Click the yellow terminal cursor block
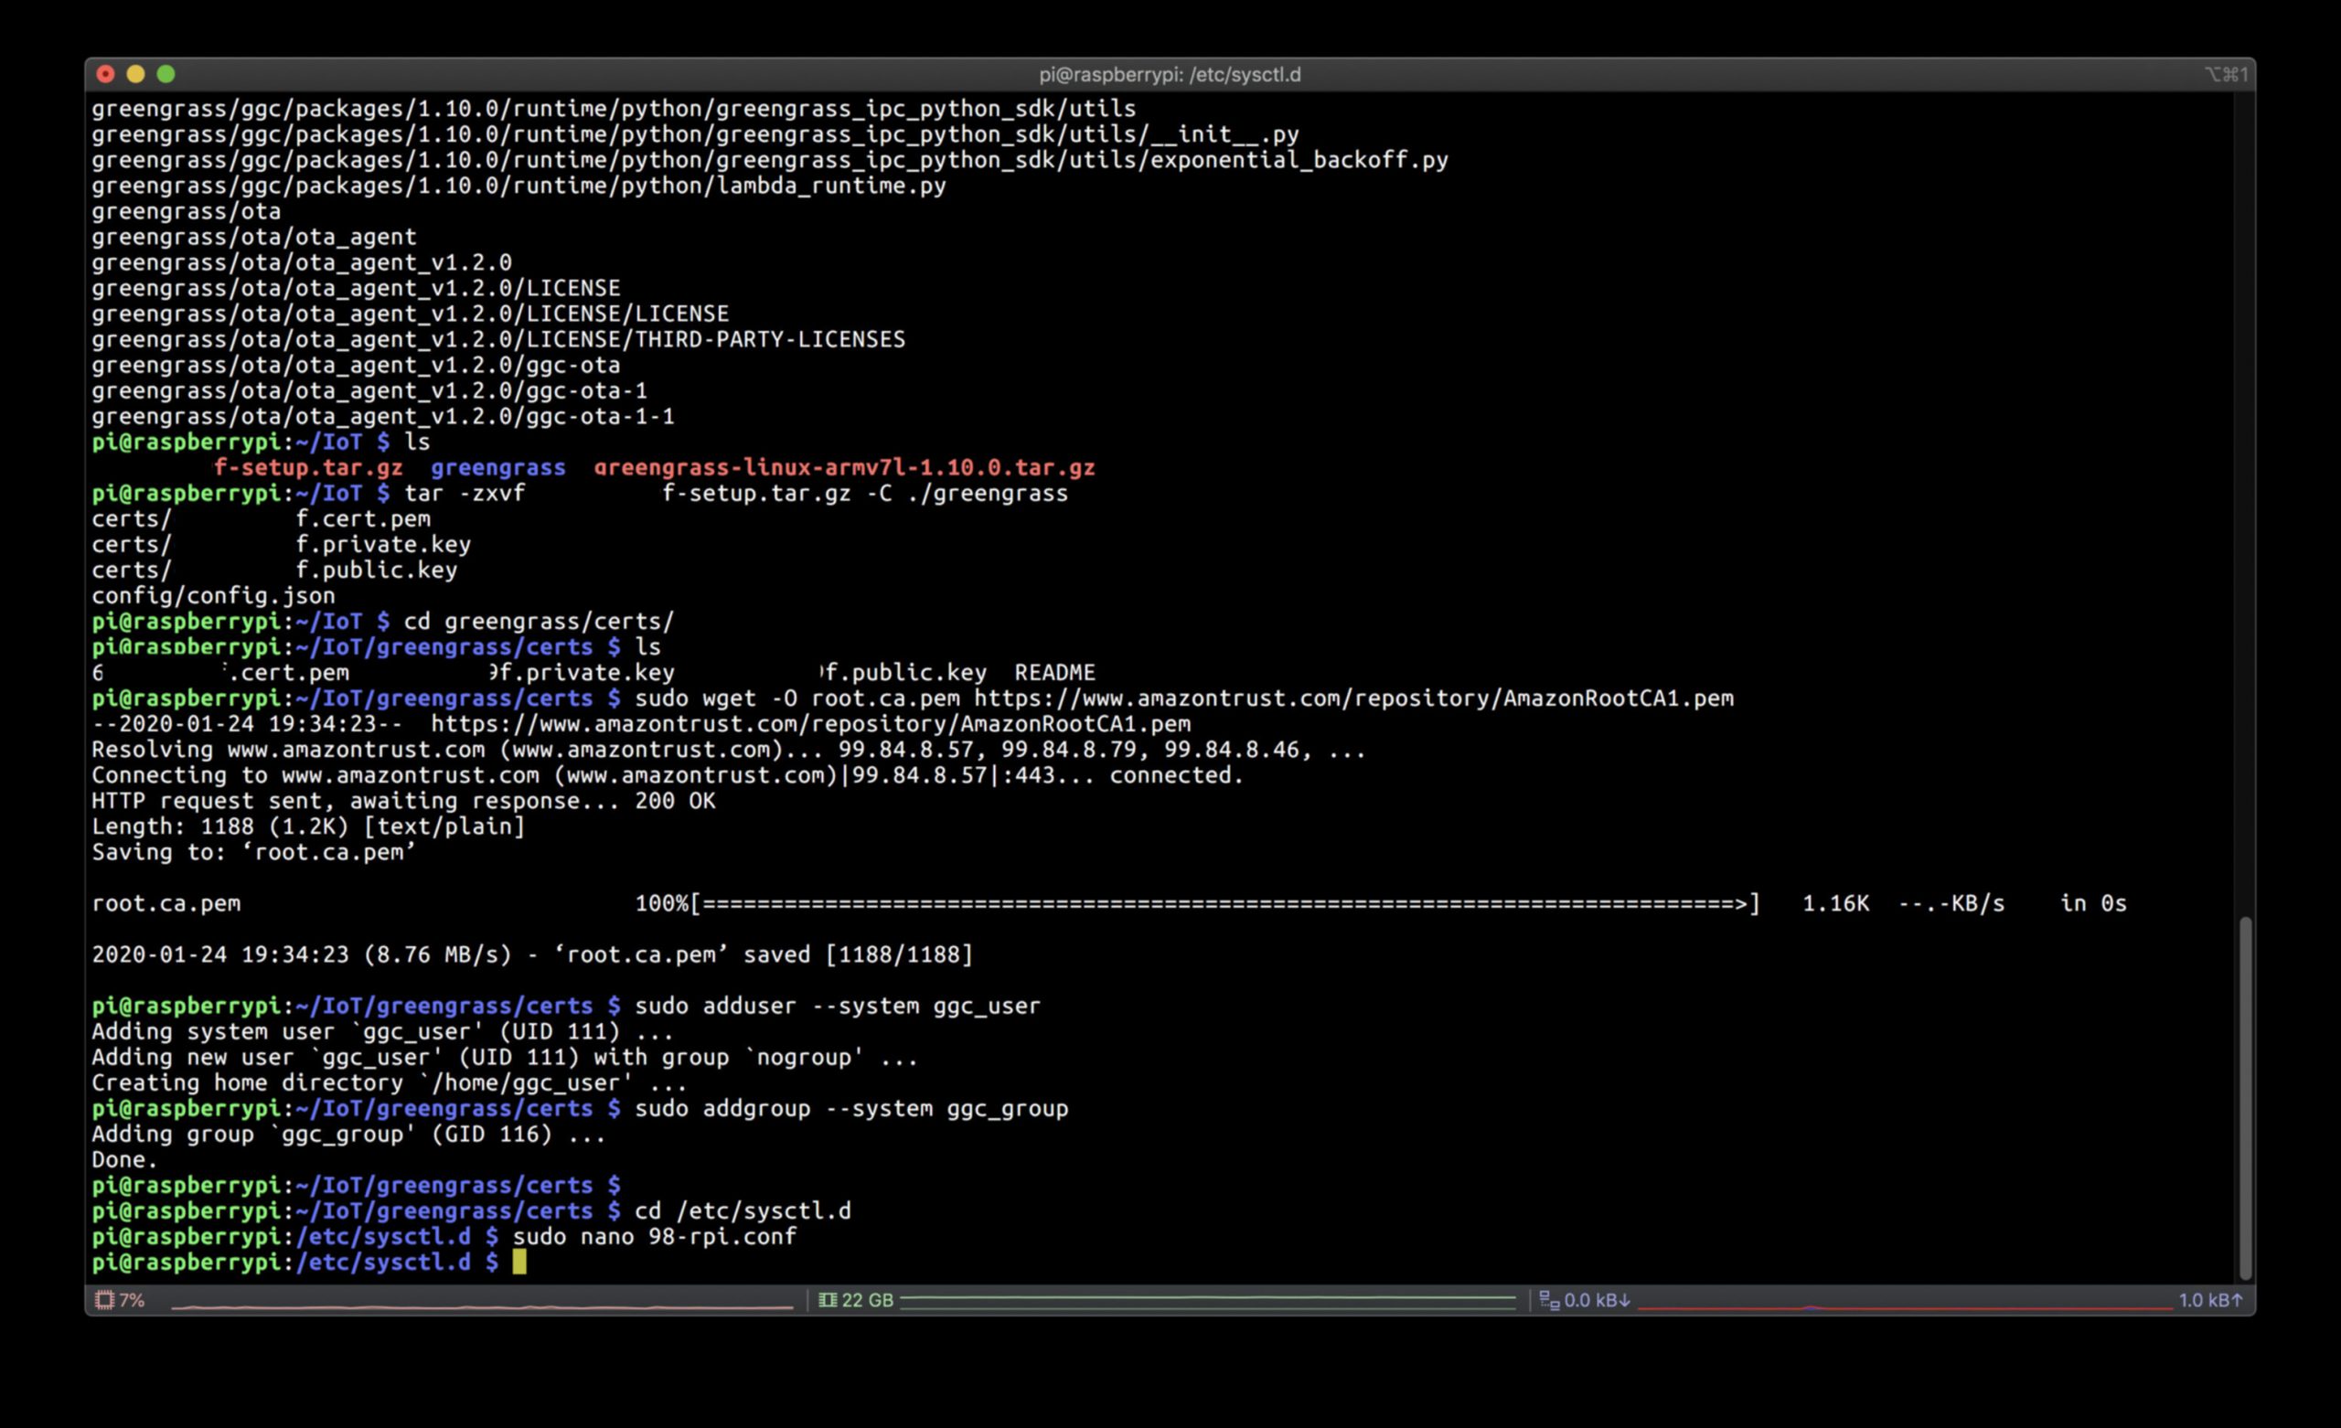2341x1428 pixels. click(x=518, y=1262)
